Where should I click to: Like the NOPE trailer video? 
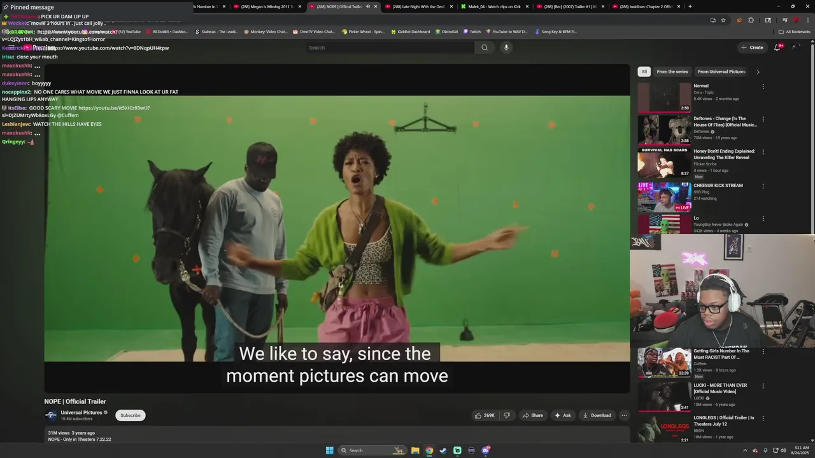tap(485, 415)
